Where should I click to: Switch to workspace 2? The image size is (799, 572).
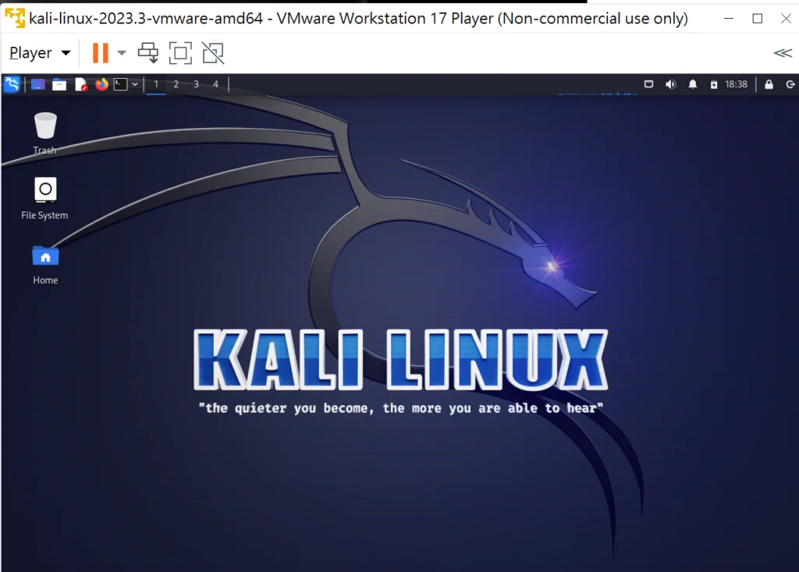(x=176, y=84)
